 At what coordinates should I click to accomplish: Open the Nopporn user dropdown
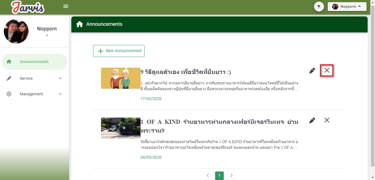347,7
